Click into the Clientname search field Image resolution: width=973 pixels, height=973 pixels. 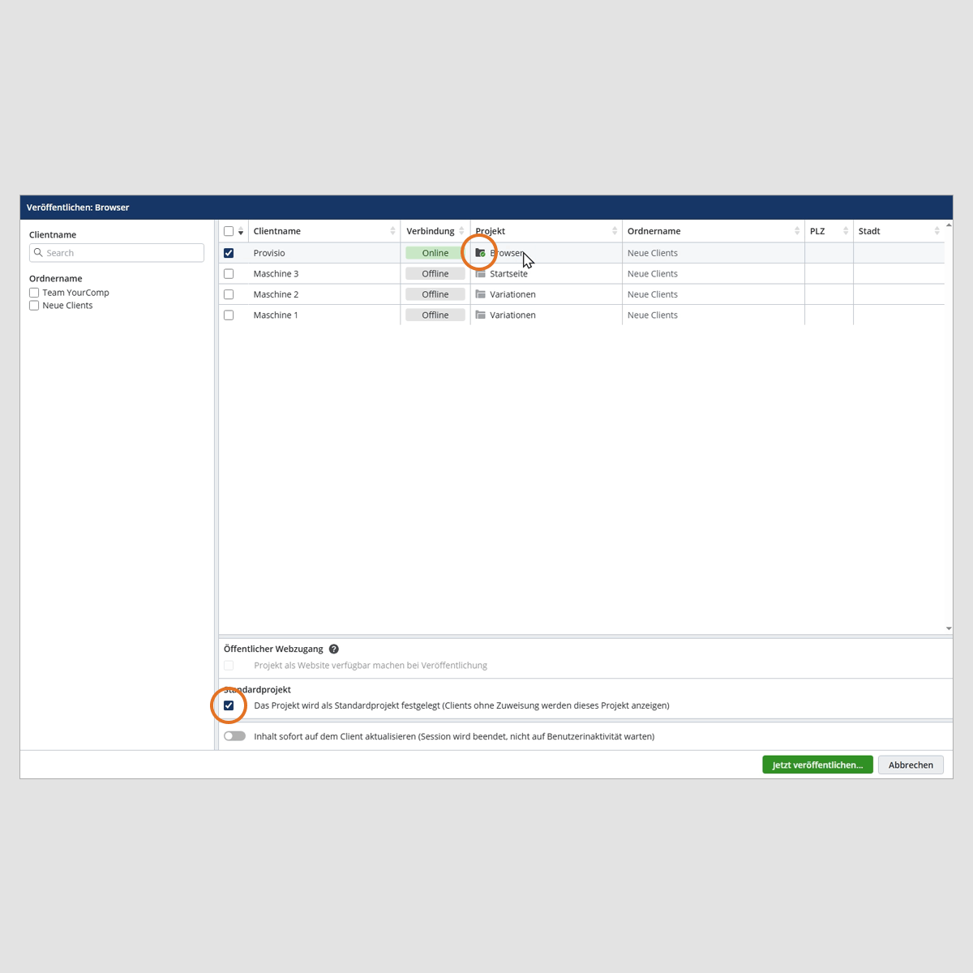(x=122, y=253)
